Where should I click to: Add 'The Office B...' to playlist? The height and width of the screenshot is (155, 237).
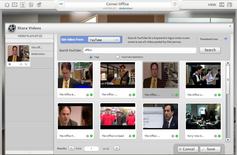click(x=91, y=95)
